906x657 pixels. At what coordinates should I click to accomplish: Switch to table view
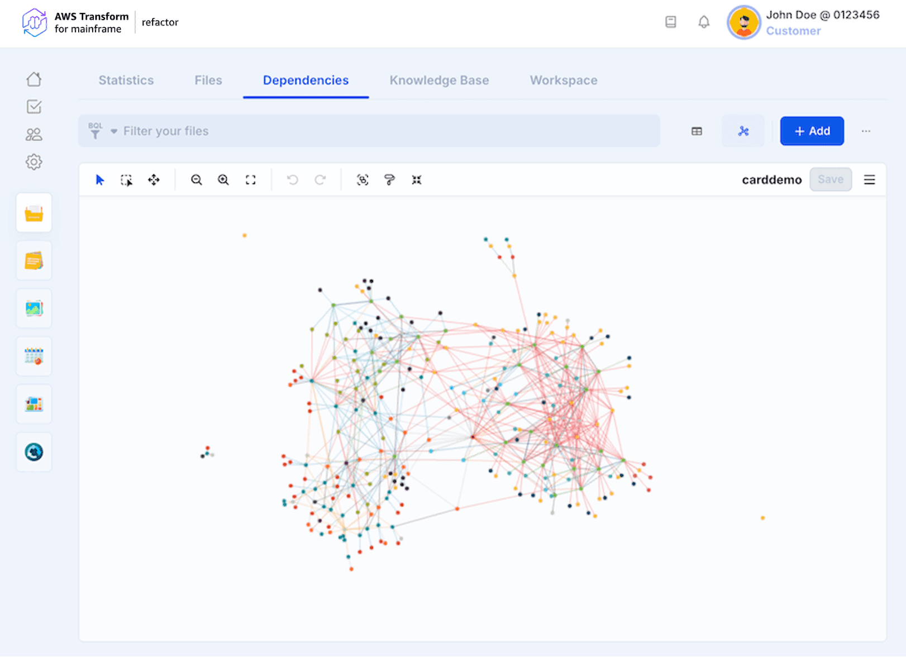tap(697, 131)
